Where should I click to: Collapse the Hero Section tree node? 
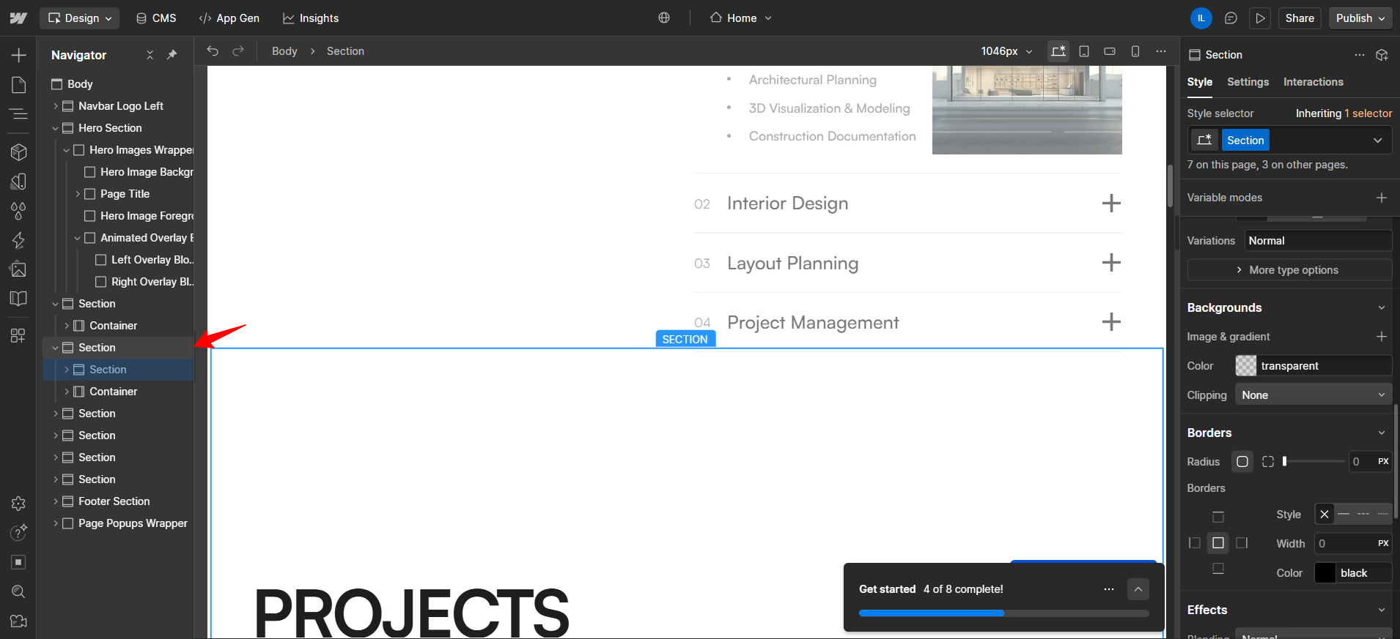(56, 128)
